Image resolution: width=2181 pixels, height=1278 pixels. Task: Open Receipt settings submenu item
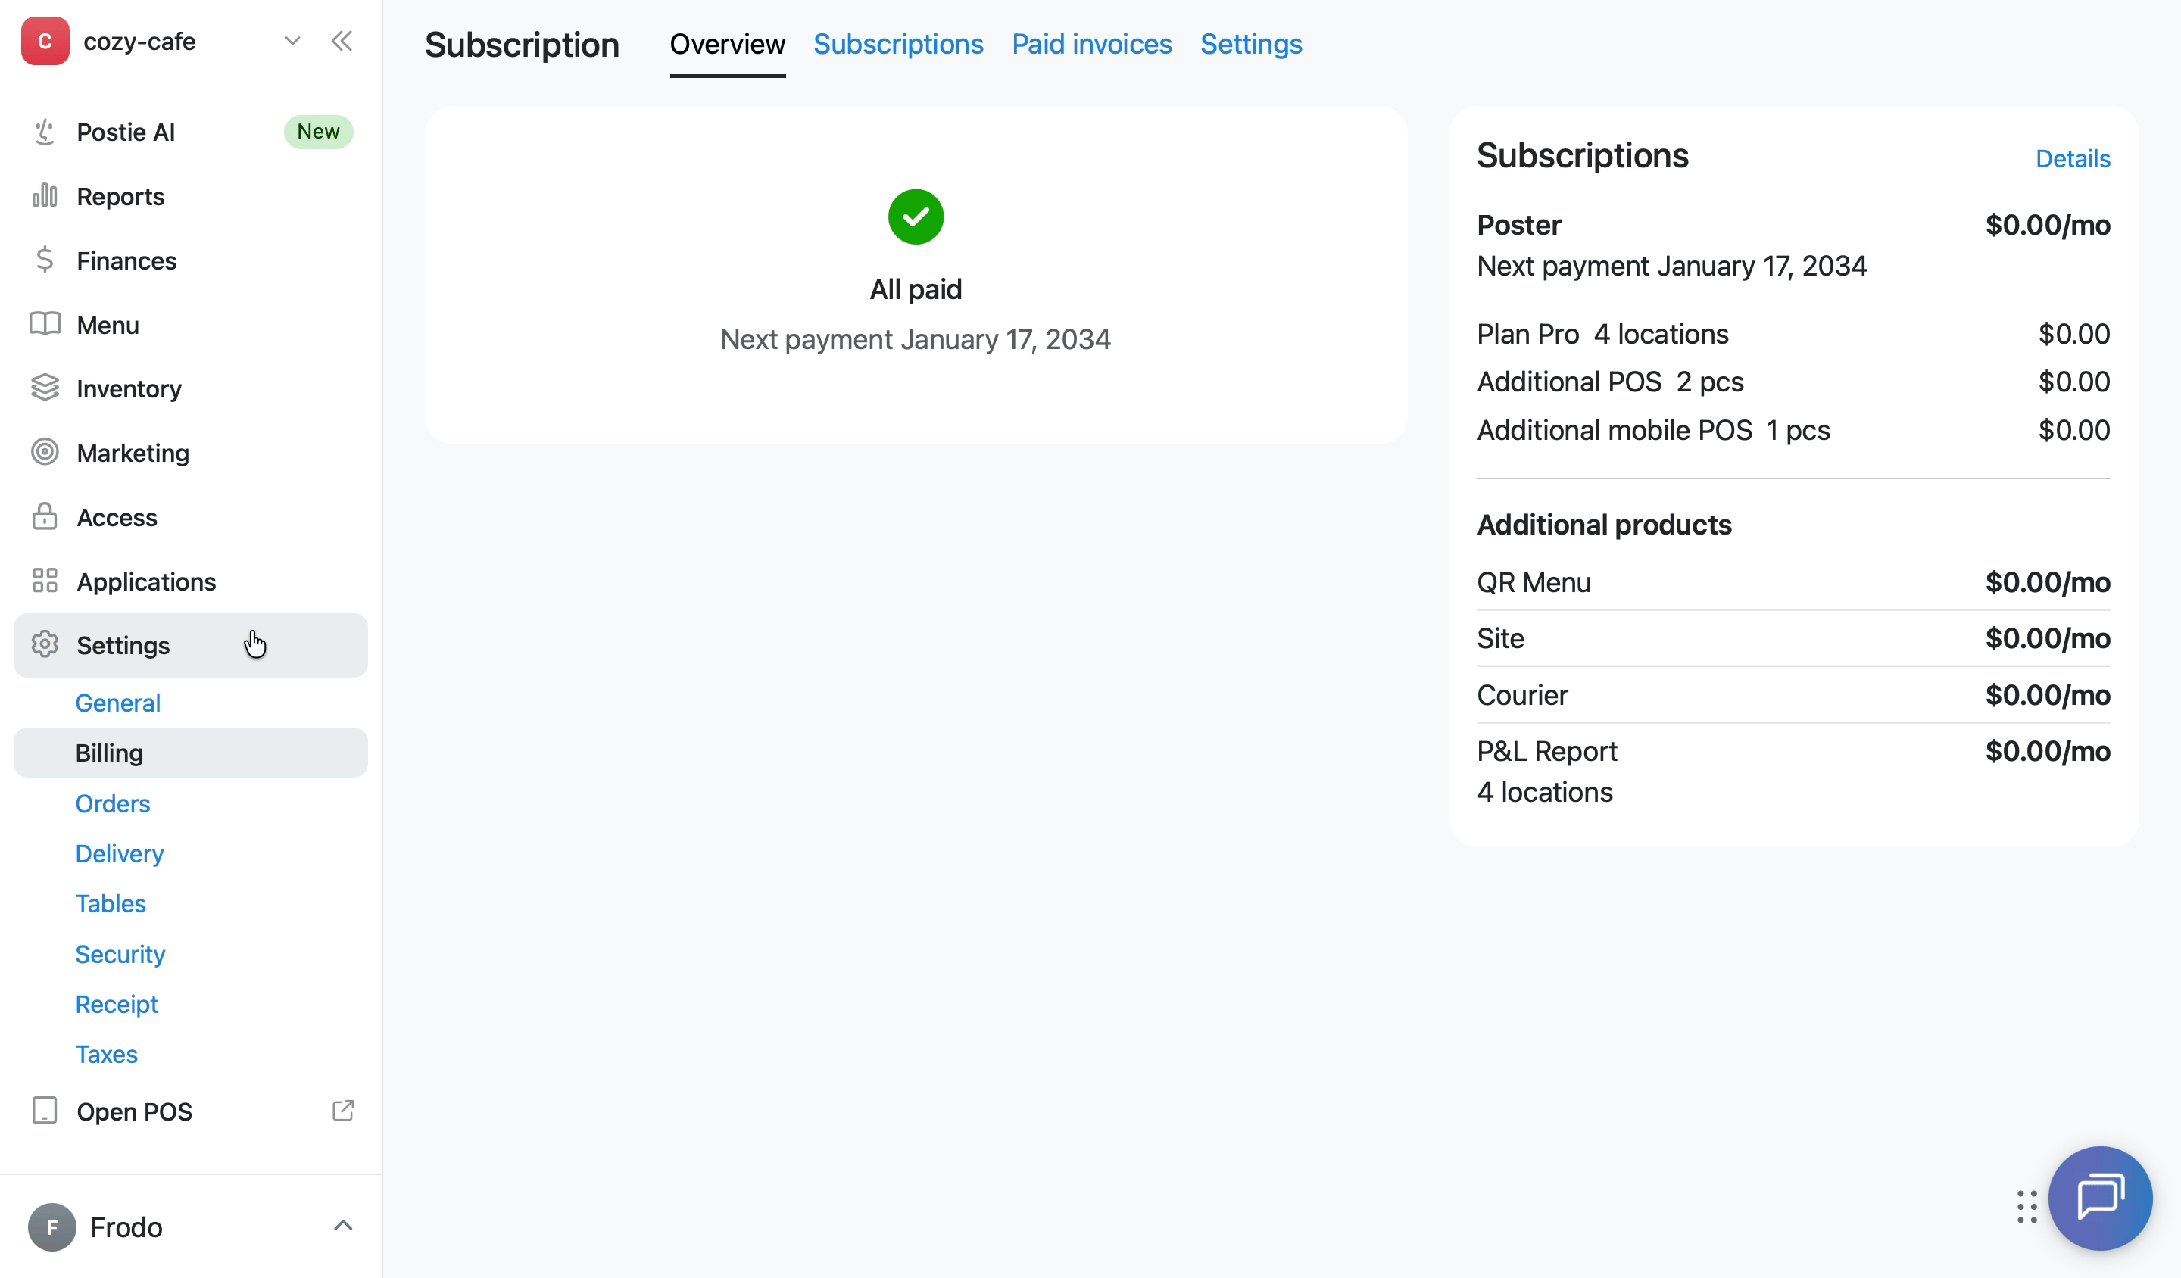point(117,1004)
